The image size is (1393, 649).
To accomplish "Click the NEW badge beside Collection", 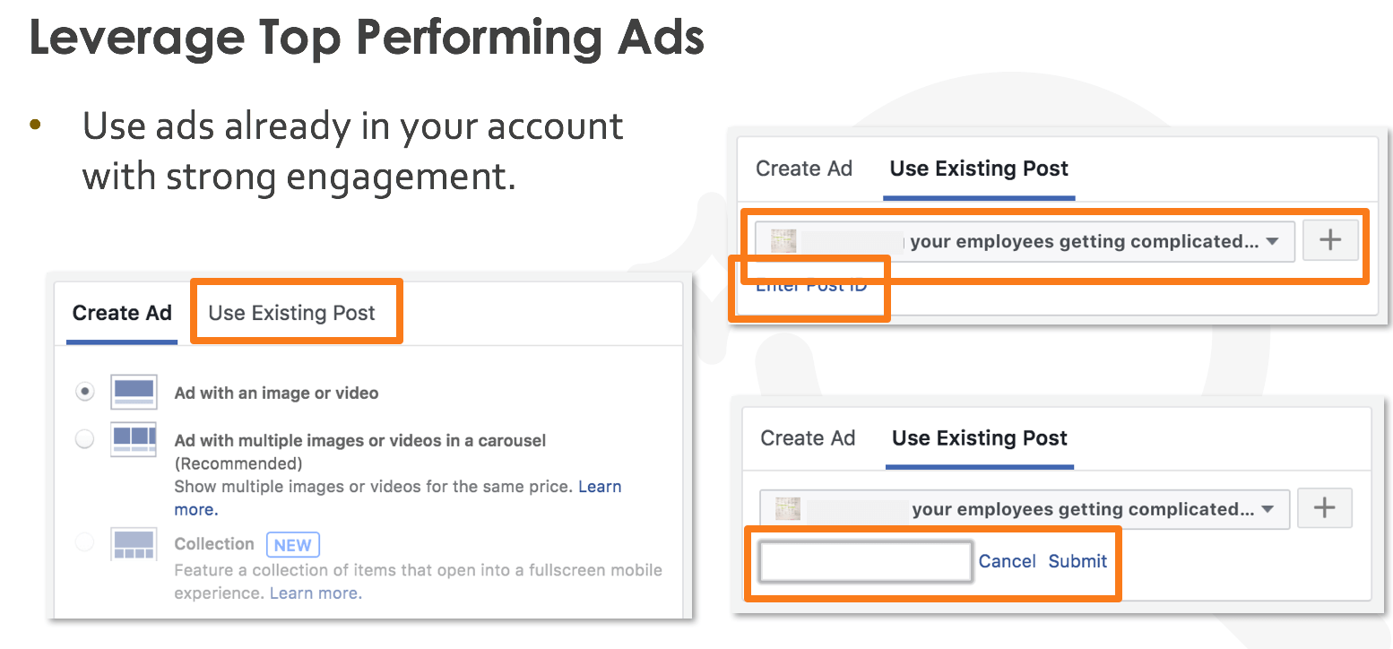I will coord(292,544).
